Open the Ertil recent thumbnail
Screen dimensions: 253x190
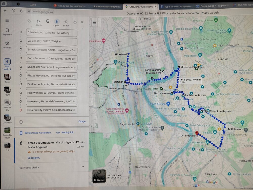point(7,147)
